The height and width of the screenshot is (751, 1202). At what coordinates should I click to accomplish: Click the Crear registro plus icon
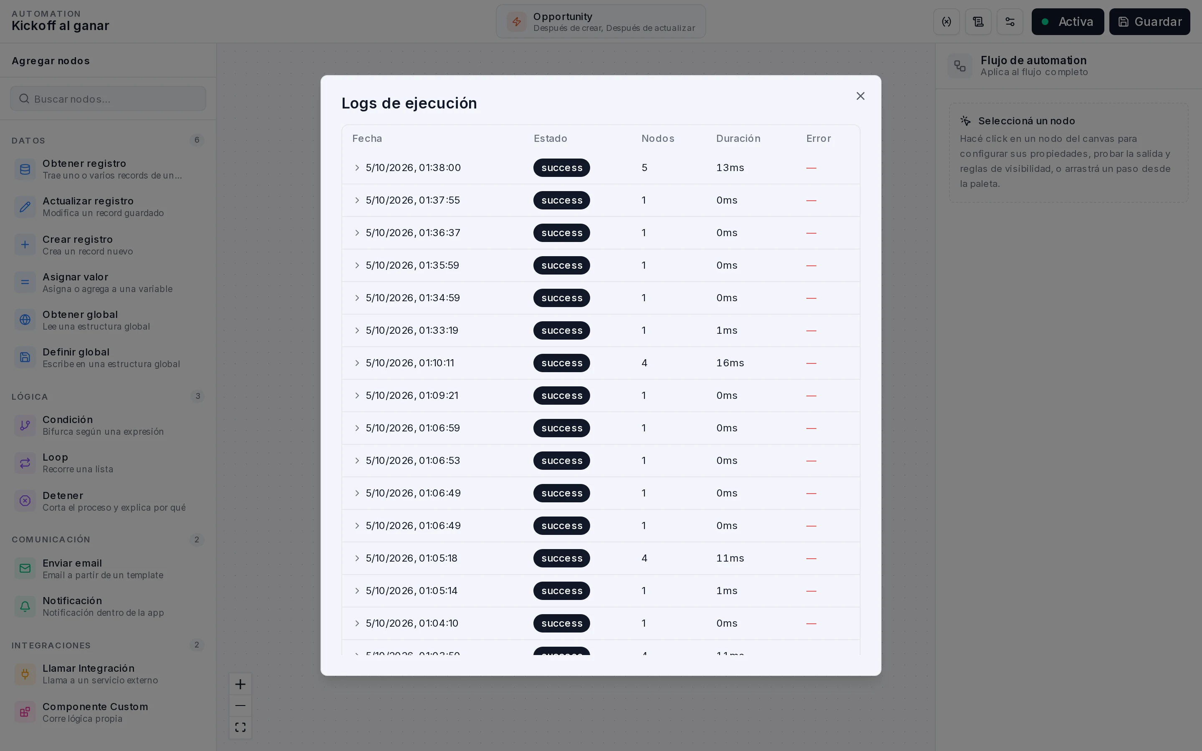coord(25,245)
